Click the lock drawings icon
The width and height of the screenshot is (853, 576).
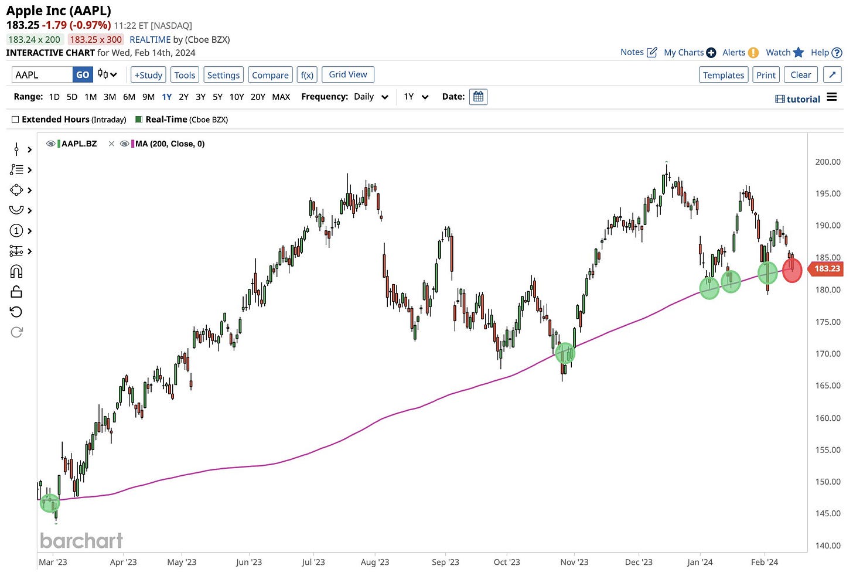click(x=16, y=291)
